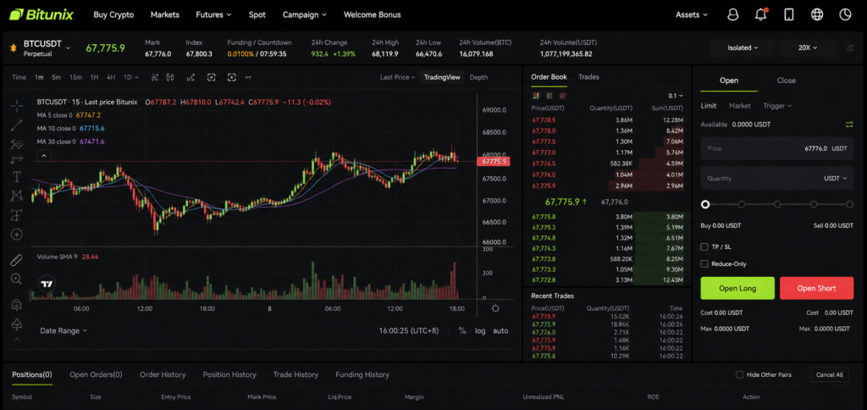
Task: Select the price range forecast tool
Action: click(17, 160)
